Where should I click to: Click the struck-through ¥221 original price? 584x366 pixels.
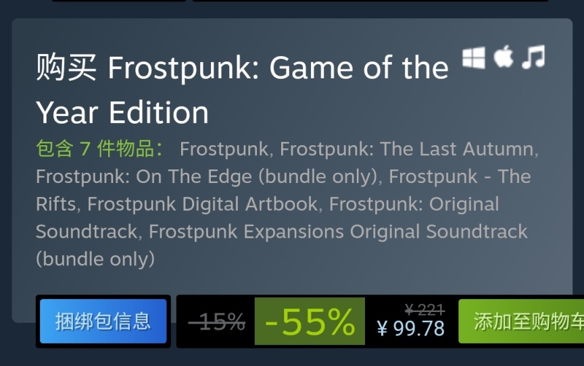coord(424,310)
